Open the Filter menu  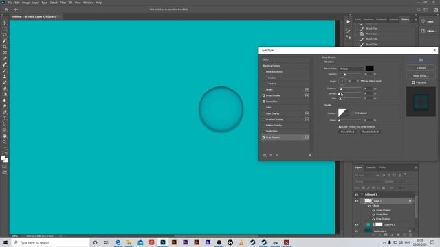63,3
